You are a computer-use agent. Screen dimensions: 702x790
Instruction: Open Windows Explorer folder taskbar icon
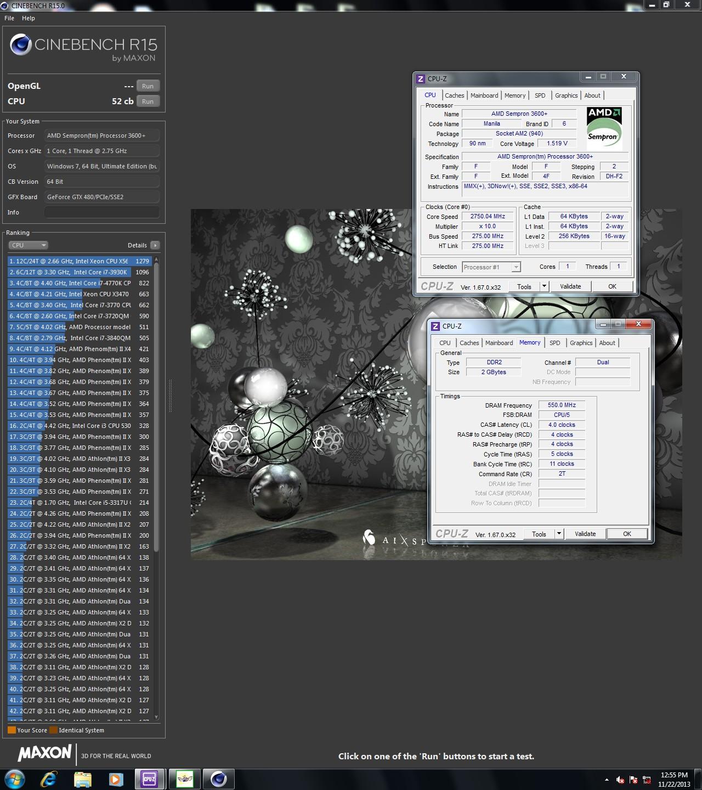(82, 779)
